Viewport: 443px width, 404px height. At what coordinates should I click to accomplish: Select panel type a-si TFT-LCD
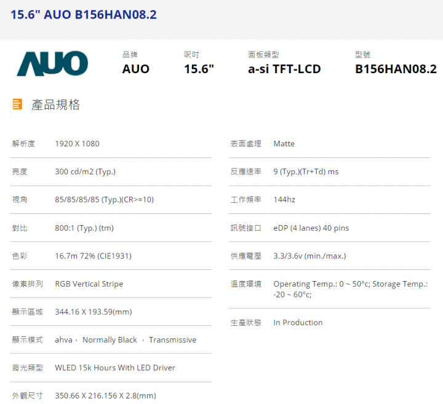pyautogui.click(x=284, y=69)
